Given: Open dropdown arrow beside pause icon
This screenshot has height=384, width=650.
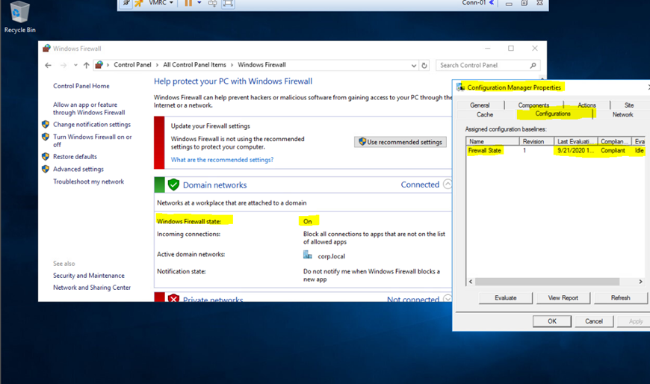Looking at the screenshot, I should 199,3.
